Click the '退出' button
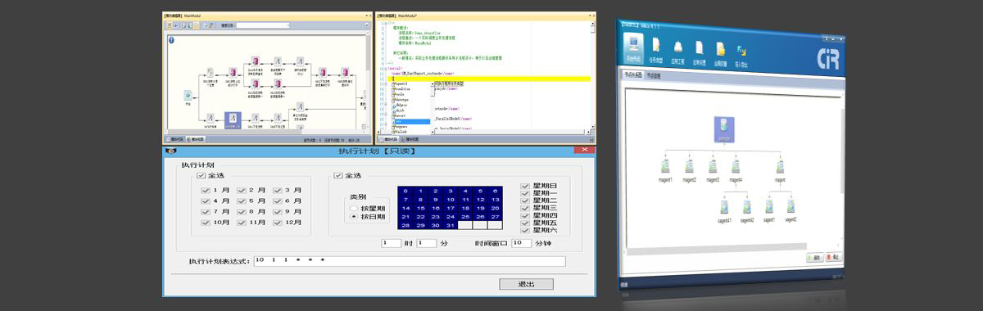This screenshot has height=311, width=983. pos(526,284)
